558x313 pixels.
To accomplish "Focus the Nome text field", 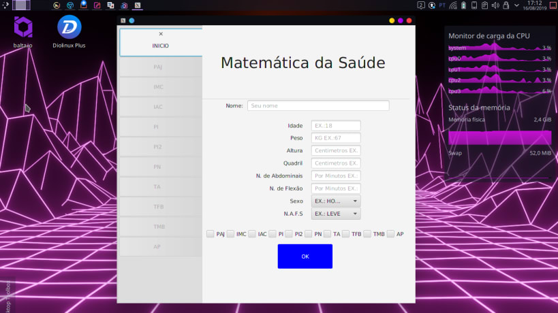I will [x=318, y=105].
